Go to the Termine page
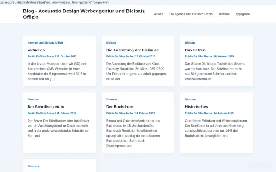This screenshot has width=276, height=172. (224, 14)
